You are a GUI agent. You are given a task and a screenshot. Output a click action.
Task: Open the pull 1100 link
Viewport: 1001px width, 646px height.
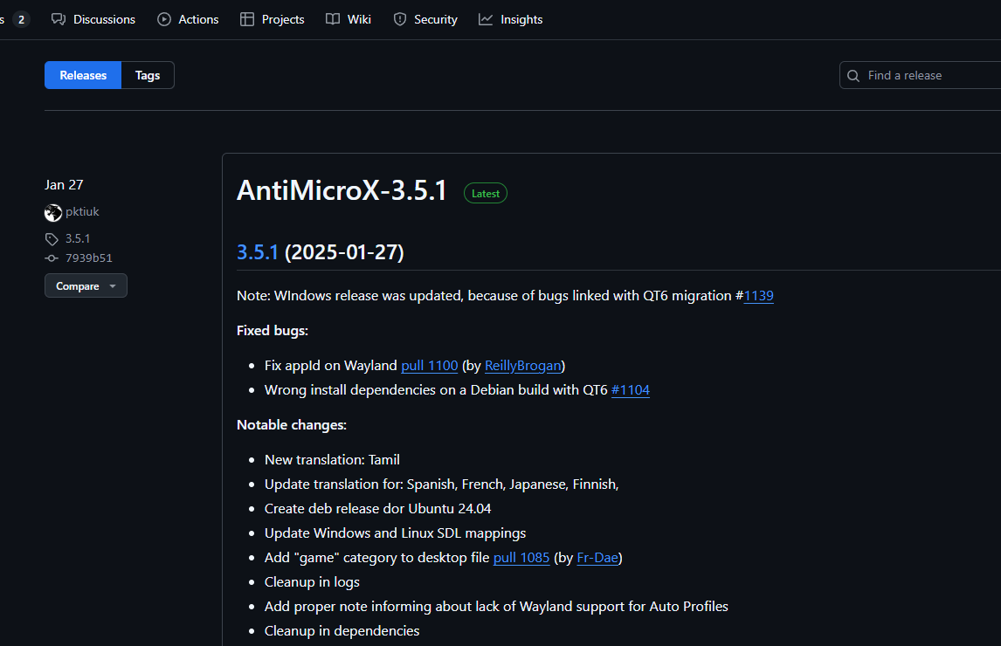point(429,366)
